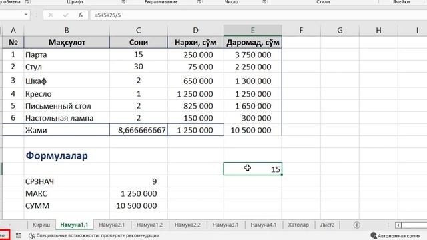Click the Автономная копия status indicator
Image resolution: width=427 pixels, height=240 pixels.
coord(396,235)
